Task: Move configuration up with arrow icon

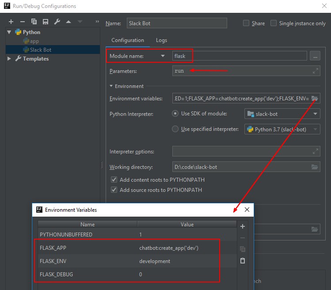Action: pyautogui.click(x=68, y=22)
